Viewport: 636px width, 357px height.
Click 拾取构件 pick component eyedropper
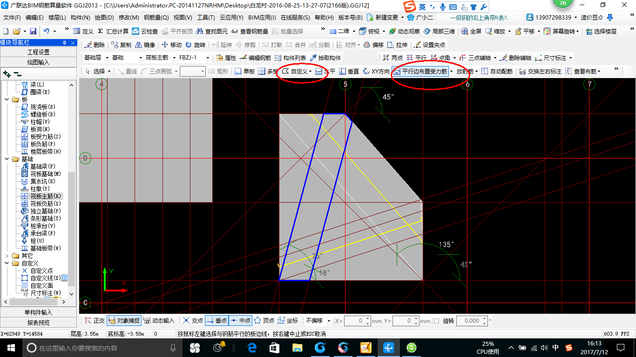coord(325,58)
